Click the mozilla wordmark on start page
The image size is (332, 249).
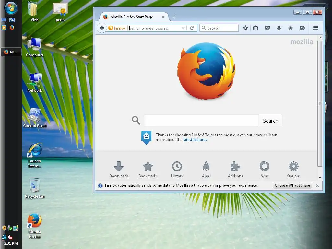point(302,42)
